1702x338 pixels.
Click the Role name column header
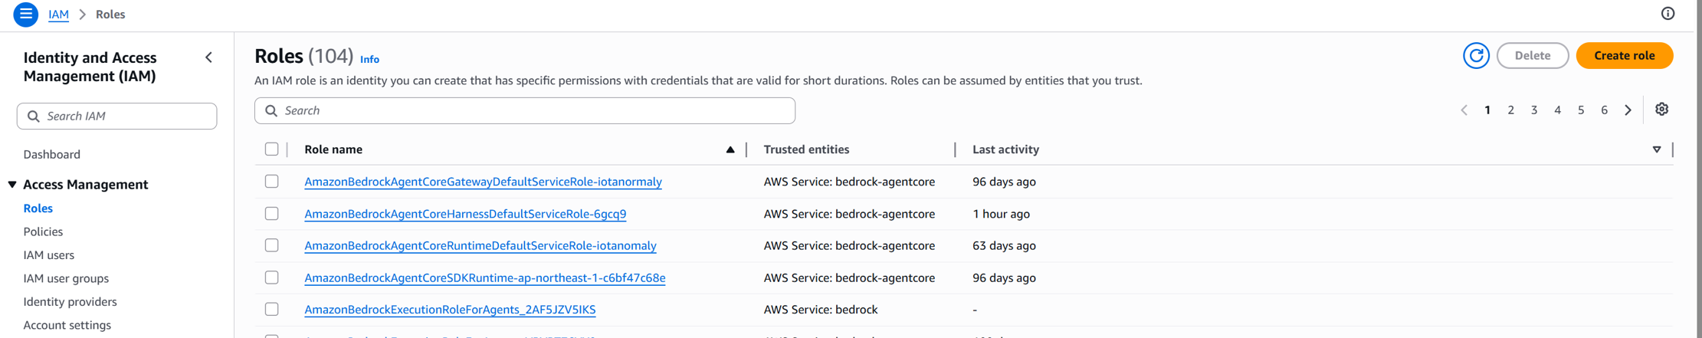coord(333,149)
